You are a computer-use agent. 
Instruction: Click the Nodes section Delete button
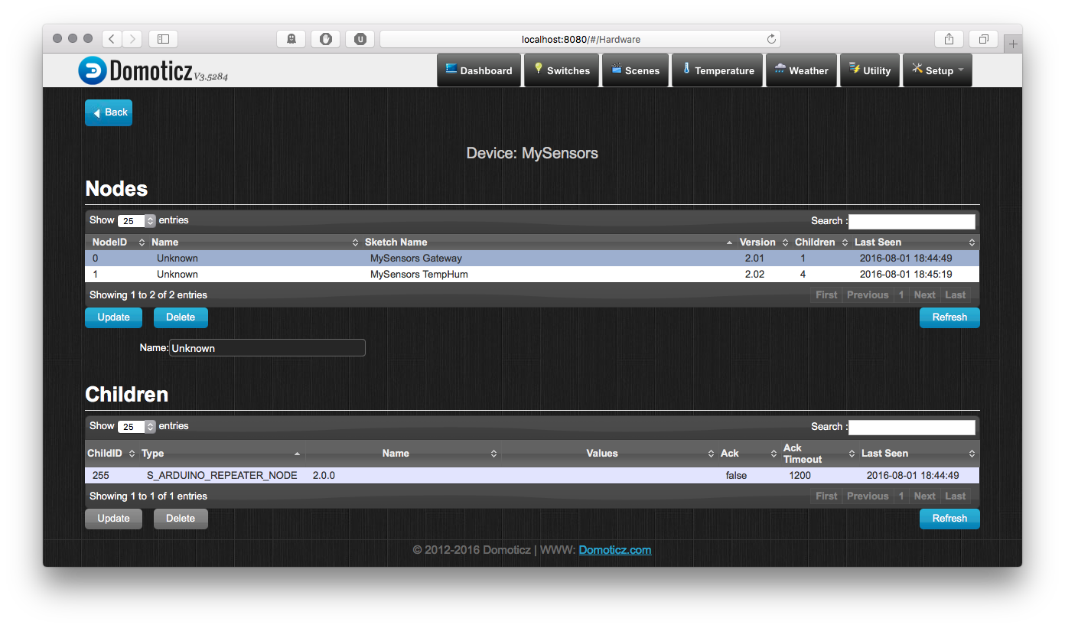(x=181, y=317)
